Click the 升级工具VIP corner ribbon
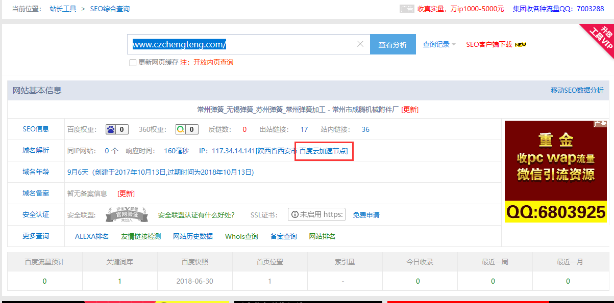 (600, 37)
